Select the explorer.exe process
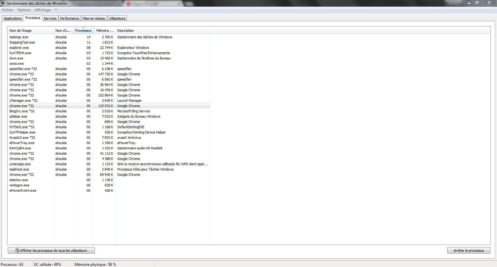Image resolution: width=497 pixels, height=267 pixels. tap(109, 48)
